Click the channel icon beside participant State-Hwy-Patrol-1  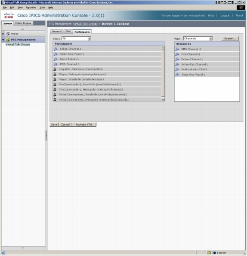tap(55, 54)
